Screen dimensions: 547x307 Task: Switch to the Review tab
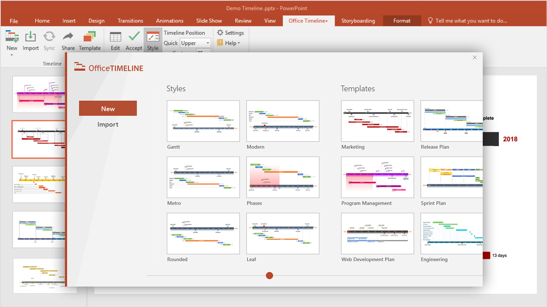pos(243,21)
